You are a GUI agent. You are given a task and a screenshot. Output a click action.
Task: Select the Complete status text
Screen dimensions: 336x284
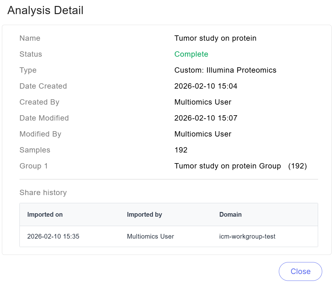191,54
